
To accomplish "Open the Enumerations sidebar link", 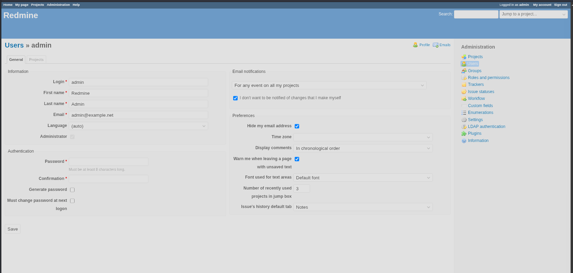I will tap(481, 113).
